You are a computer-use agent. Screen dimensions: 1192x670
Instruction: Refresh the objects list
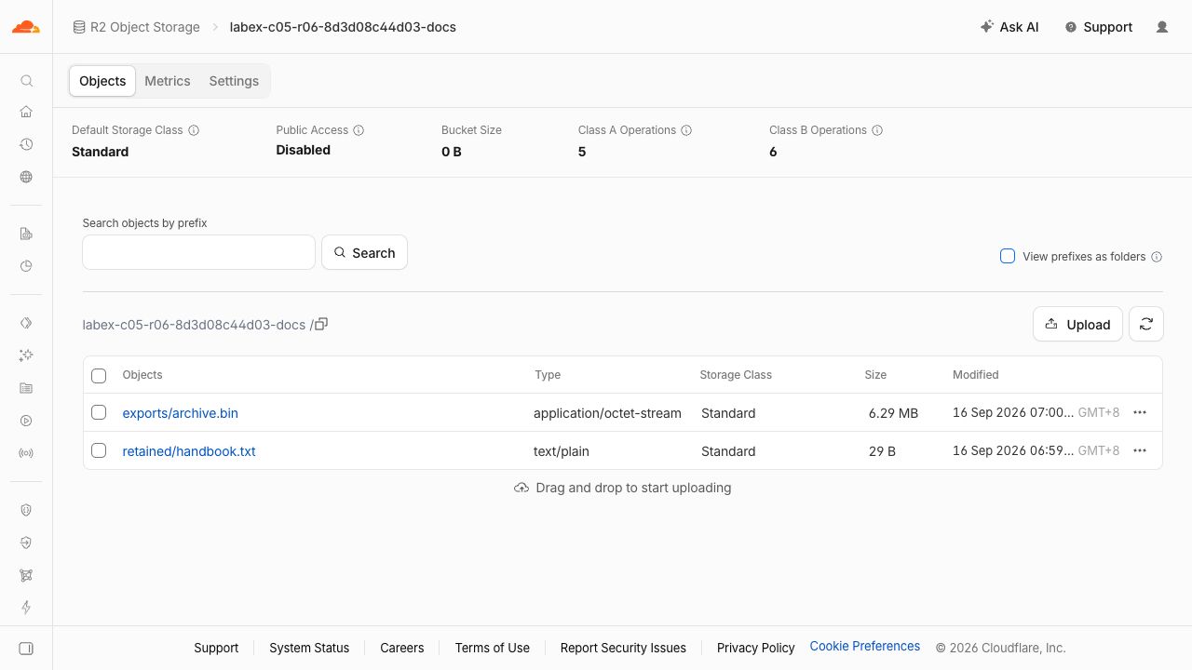click(1146, 324)
